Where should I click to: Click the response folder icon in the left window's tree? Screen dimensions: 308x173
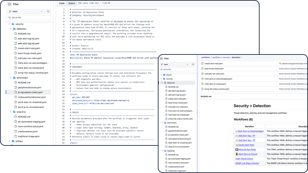pyautogui.click(x=14, y=112)
